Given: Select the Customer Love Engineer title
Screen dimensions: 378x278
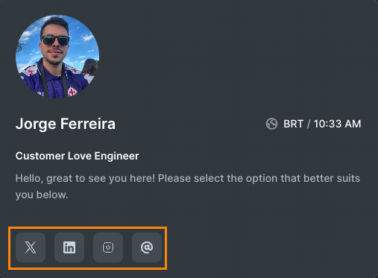Looking at the screenshot, I should [78, 156].
